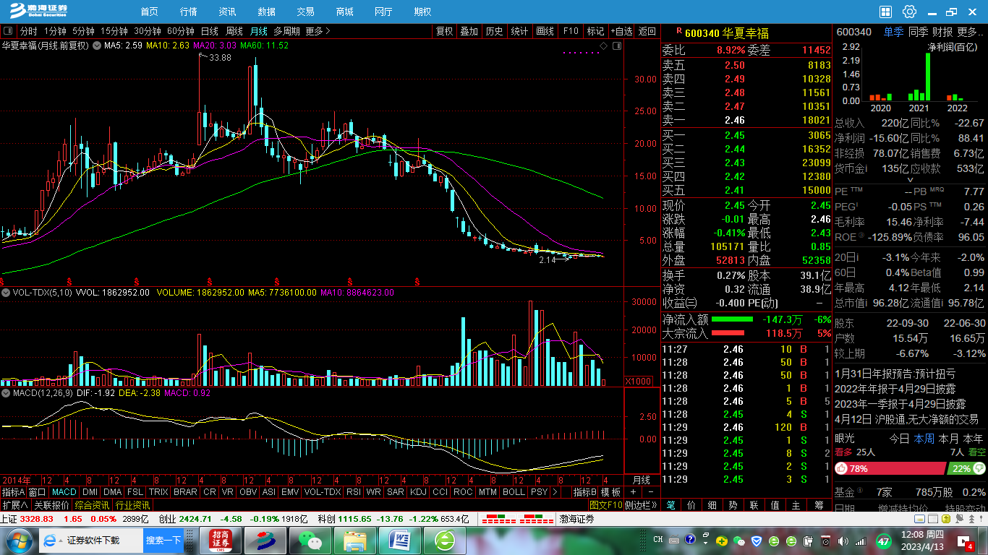Open 财报 financial report link
The width and height of the screenshot is (988, 555).
click(942, 32)
